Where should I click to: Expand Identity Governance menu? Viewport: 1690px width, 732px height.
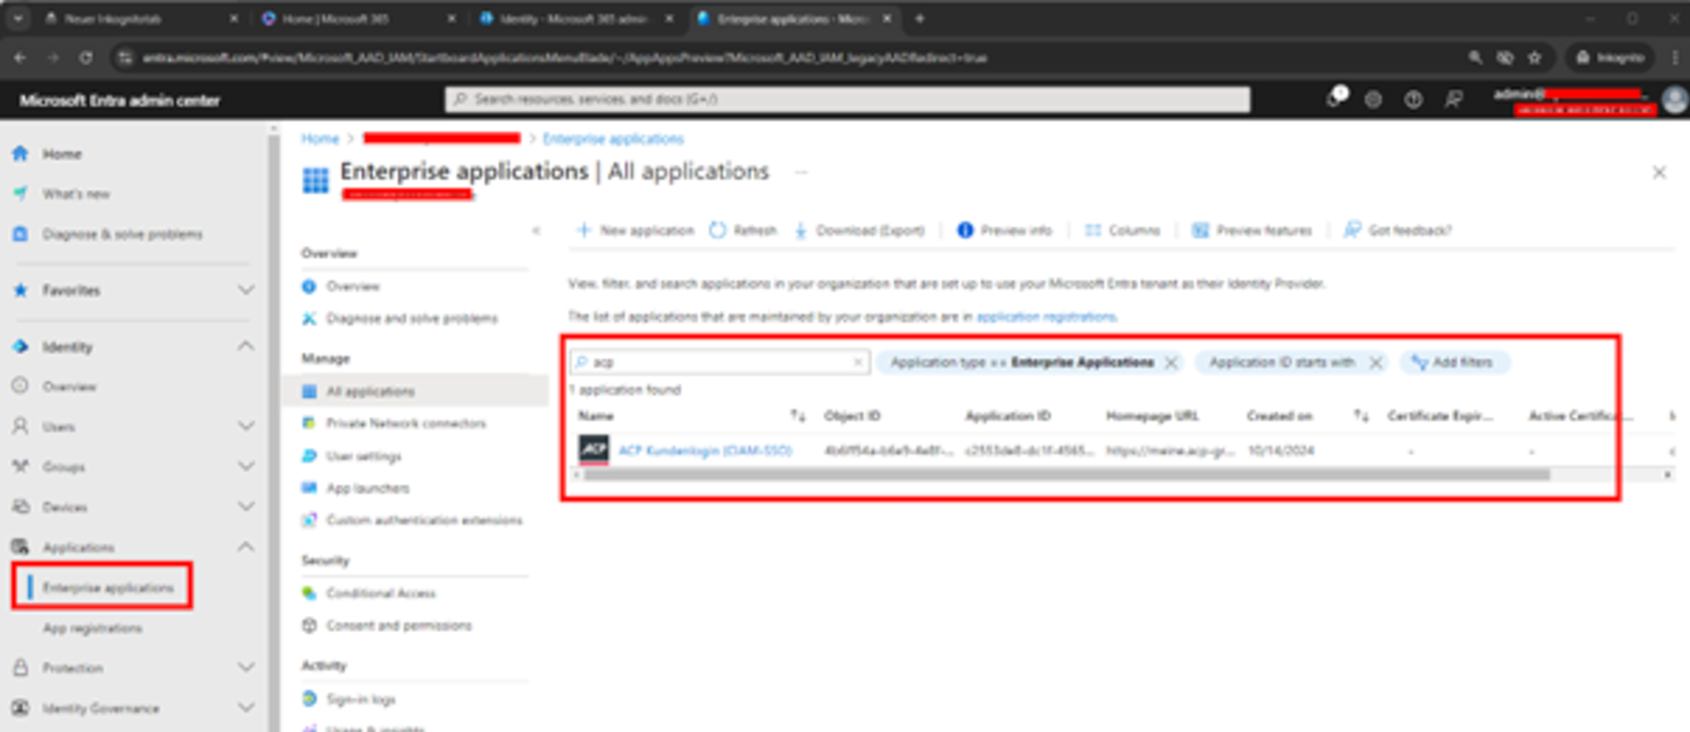point(246,707)
